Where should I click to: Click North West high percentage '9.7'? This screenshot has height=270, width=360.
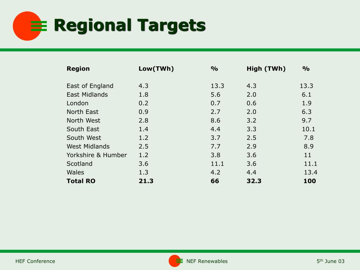[x=307, y=121]
